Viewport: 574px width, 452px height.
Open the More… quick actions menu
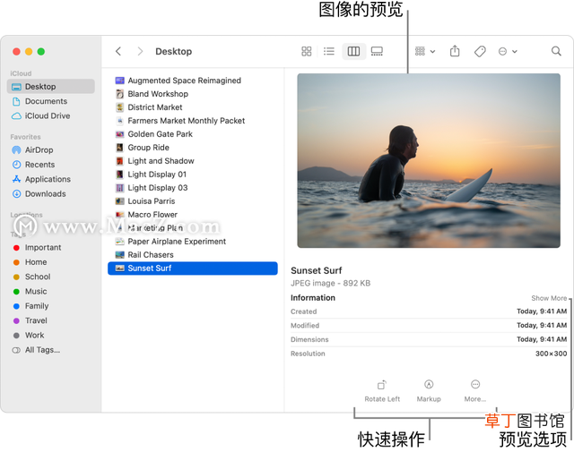pyautogui.click(x=475, y=391)
